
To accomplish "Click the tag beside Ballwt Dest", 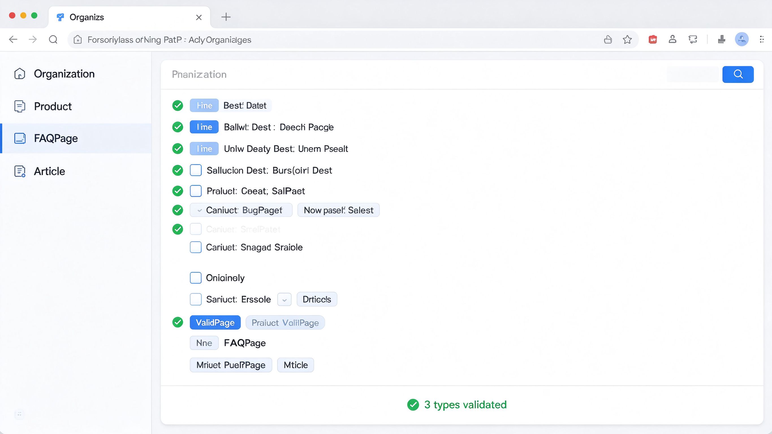I will pyautogui.click(x=204, y=127).
